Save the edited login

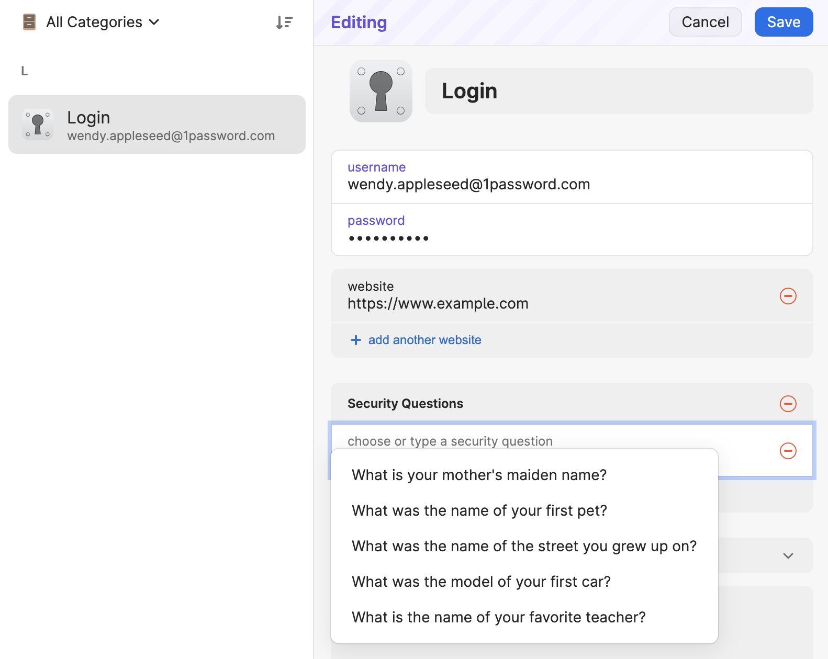click(784, 22)
